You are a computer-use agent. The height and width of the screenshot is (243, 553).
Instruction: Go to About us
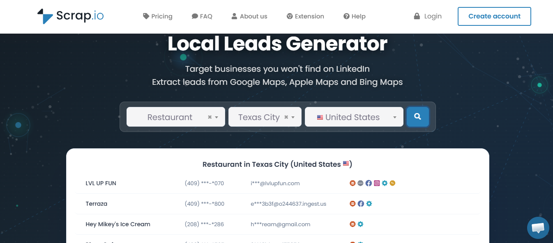pos(249,16)
